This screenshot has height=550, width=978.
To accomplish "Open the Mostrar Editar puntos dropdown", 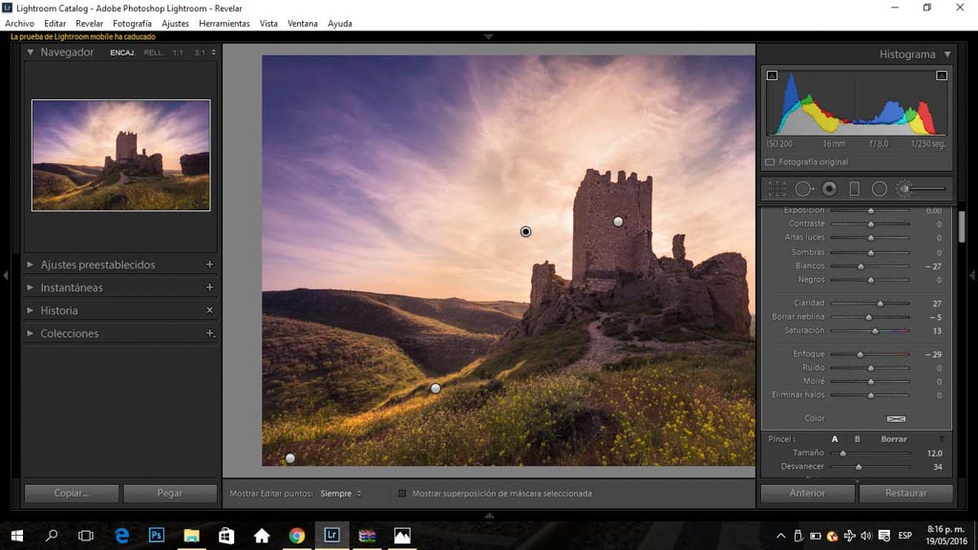I will click(x=341, y=494).
